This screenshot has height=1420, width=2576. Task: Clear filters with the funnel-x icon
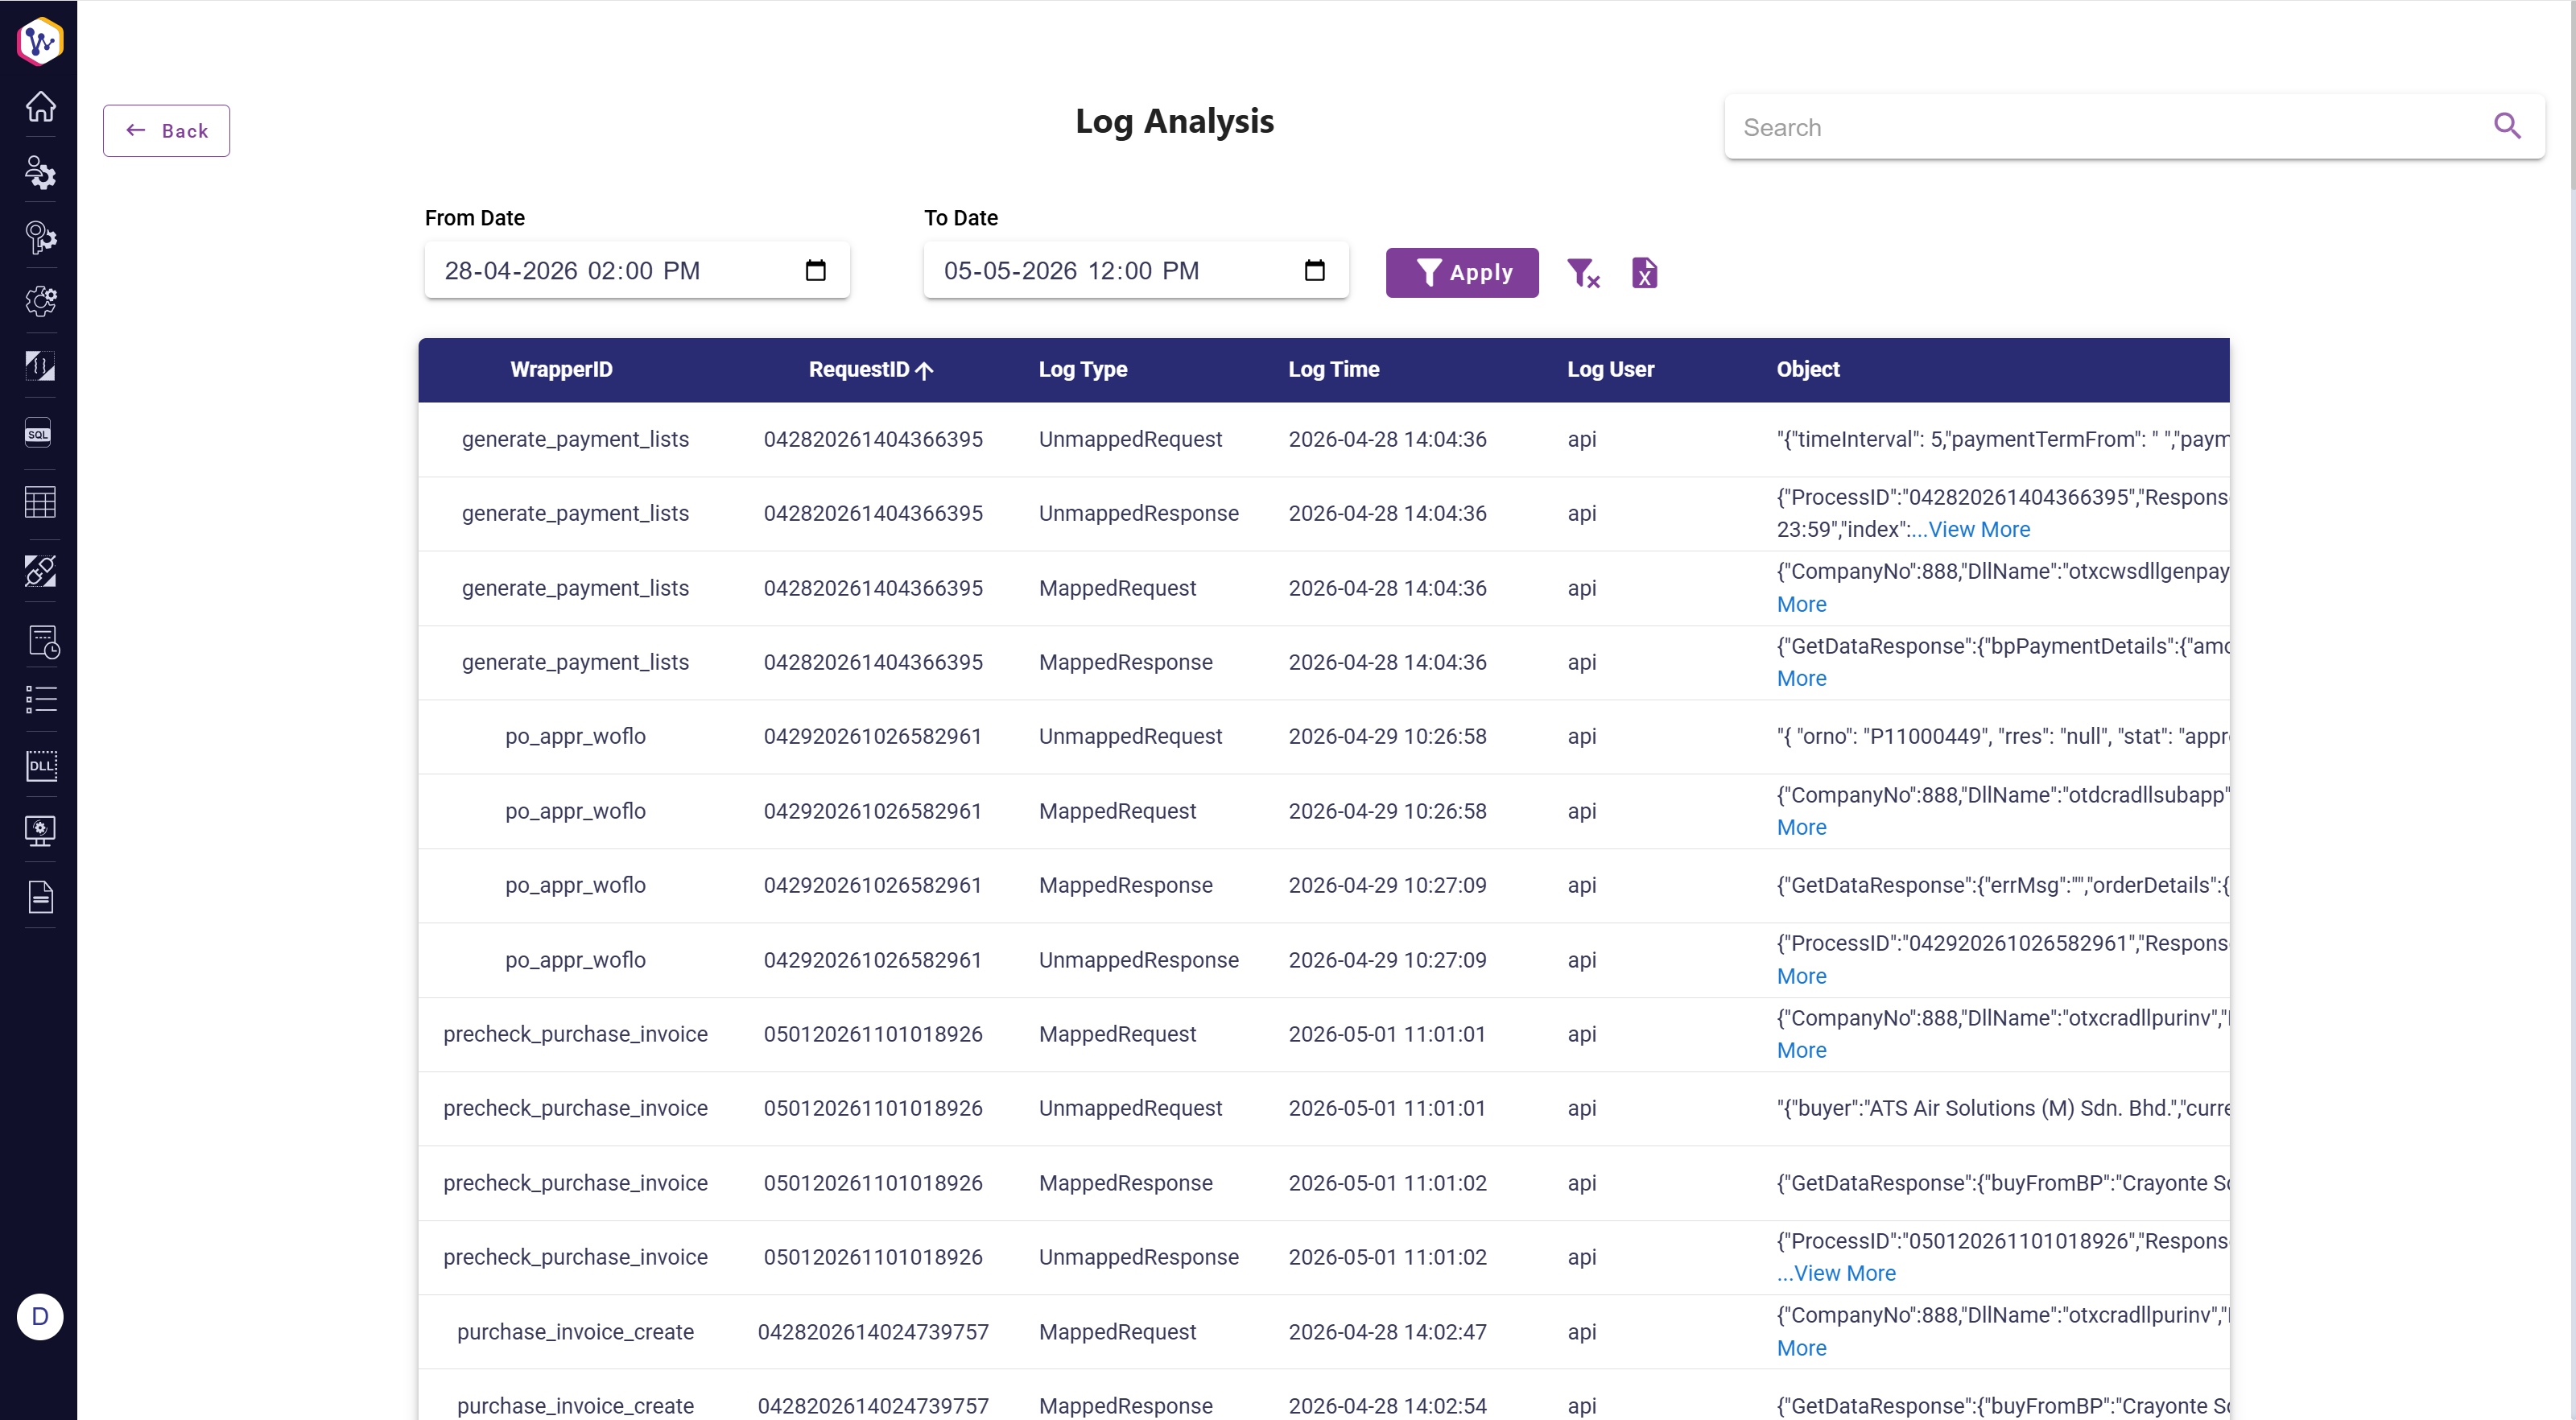pos(1583,272)
